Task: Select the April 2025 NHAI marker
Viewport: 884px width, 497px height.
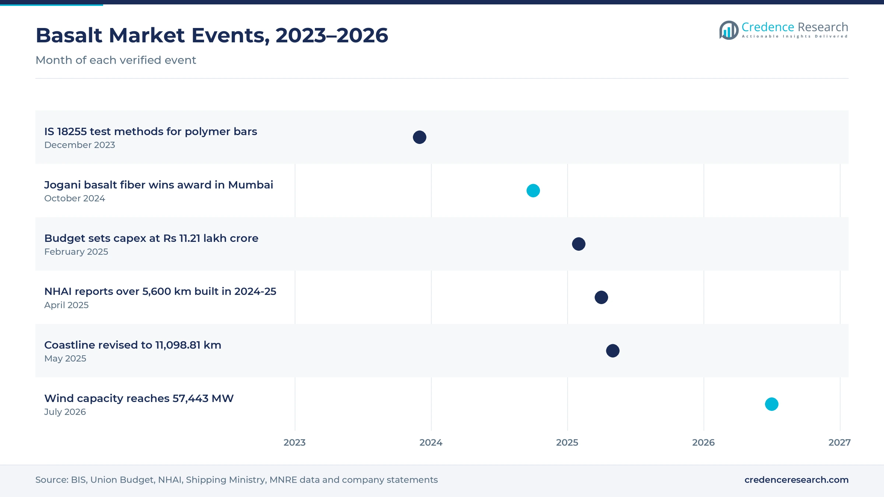Action: 601,297
